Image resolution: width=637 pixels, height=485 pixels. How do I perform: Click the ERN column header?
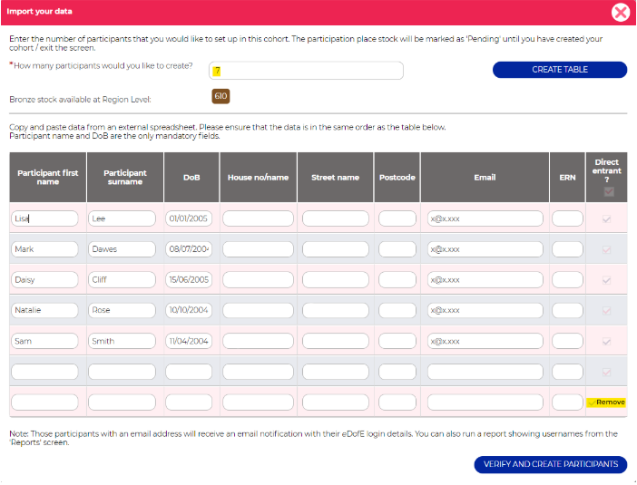coord(567,178)
